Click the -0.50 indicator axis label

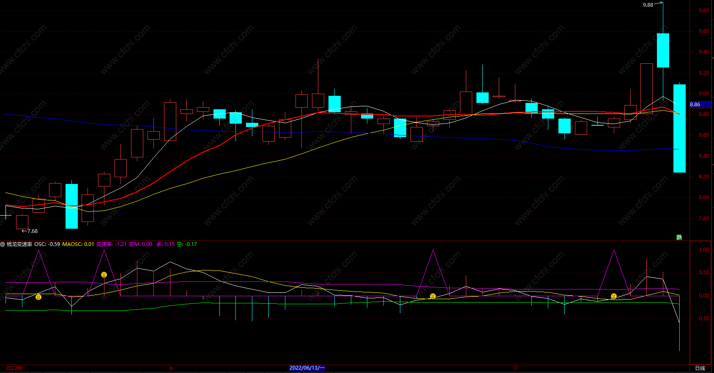click(703, 319)
